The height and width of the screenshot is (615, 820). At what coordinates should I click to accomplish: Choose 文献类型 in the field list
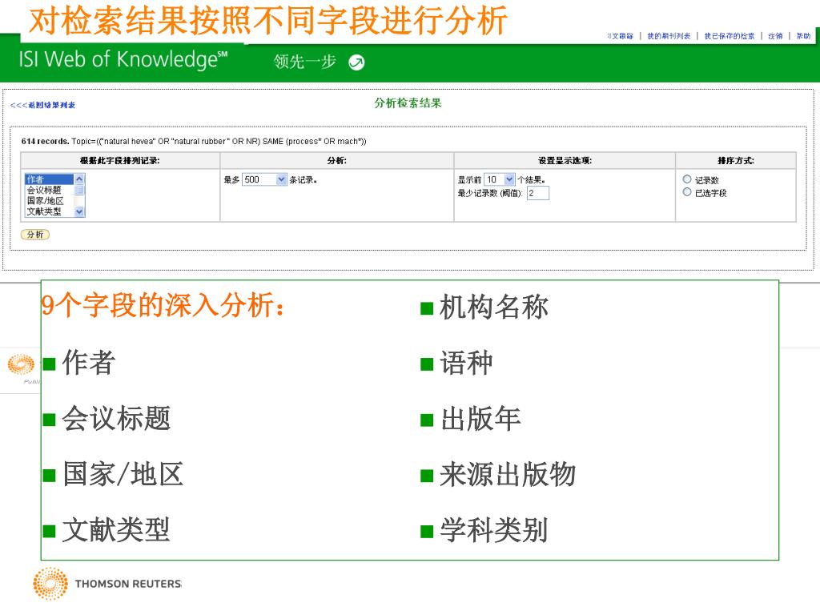tap(50, 211)
